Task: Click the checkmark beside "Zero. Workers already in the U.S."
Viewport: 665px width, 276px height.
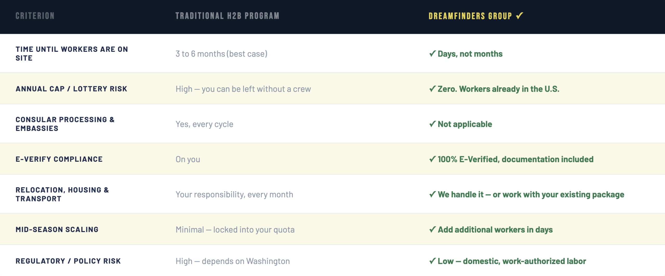Action: pos(432,89)
